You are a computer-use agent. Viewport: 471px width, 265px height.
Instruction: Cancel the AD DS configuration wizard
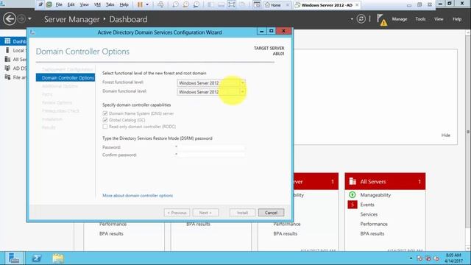point(271,213)
